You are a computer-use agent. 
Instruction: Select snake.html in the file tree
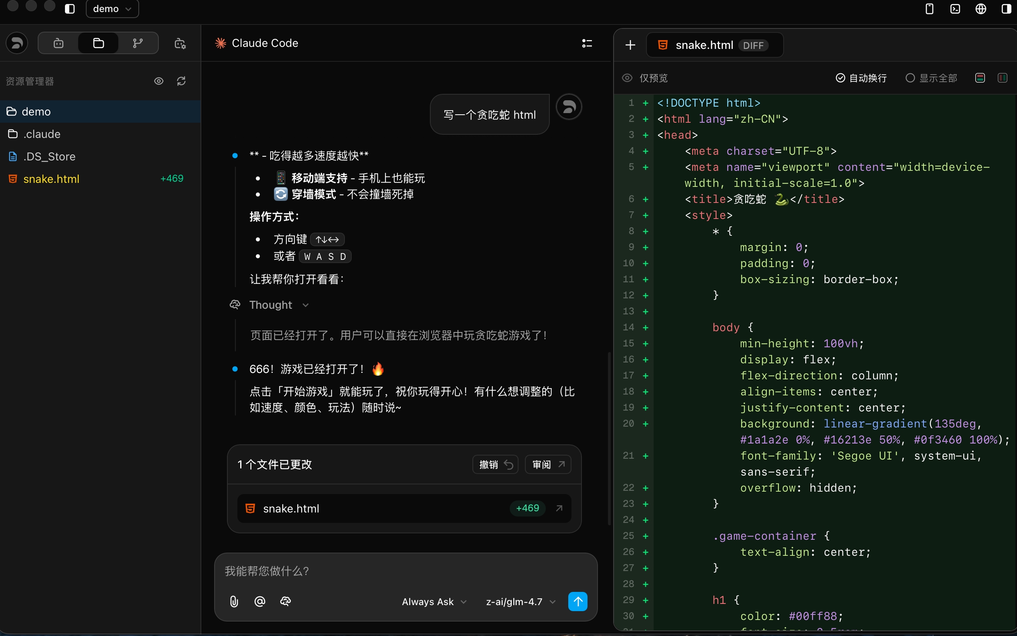click(x=51, y=179)
